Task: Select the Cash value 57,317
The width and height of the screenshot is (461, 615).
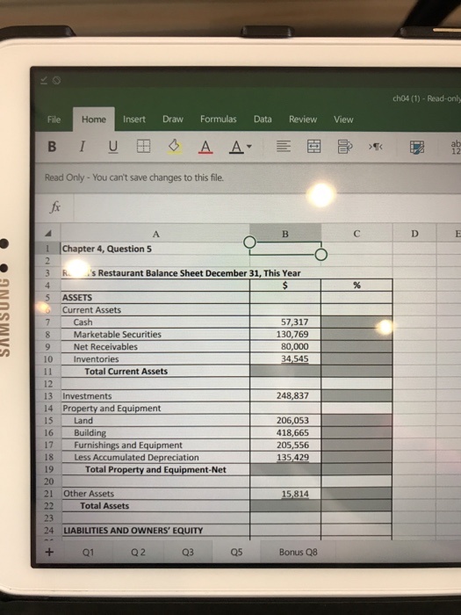Action: coord(285,322)
